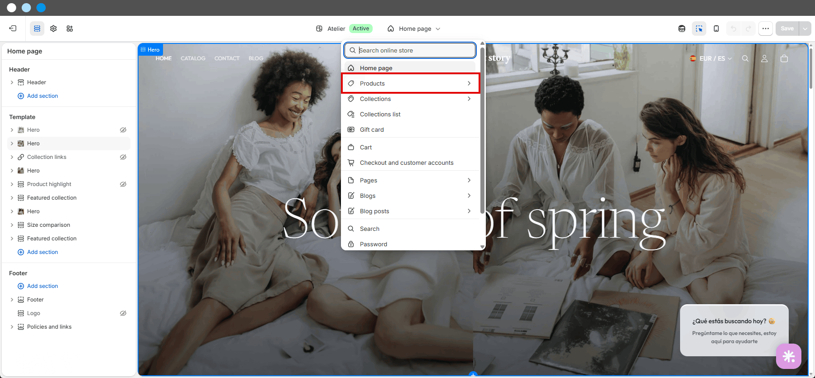The image size is (815, 378).
Task: Click the exit editor back icon
Action: pos(13,29)
